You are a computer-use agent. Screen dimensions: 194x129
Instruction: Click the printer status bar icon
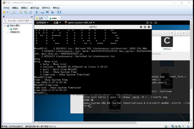coord(176,126)
